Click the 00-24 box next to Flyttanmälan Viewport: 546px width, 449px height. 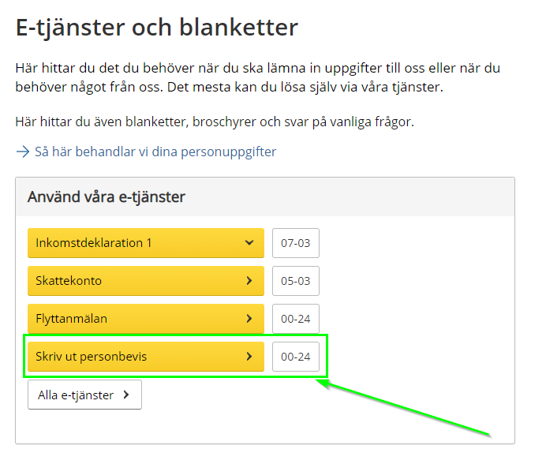(295, 319)
